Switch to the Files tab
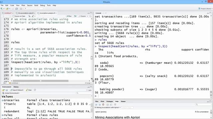Screen dimensions: 213x119 pos(97,101)
